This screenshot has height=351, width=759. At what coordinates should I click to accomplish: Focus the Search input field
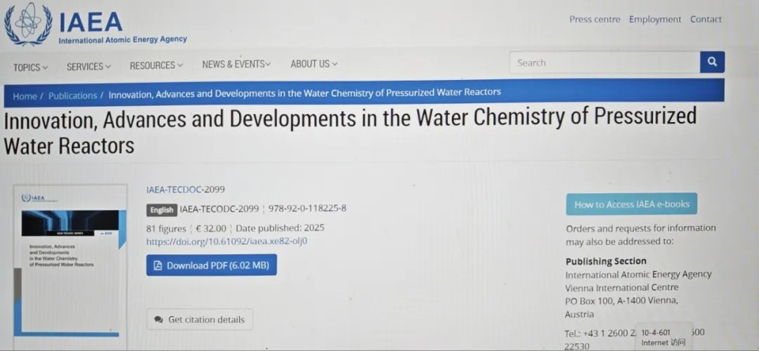(604, 62)
